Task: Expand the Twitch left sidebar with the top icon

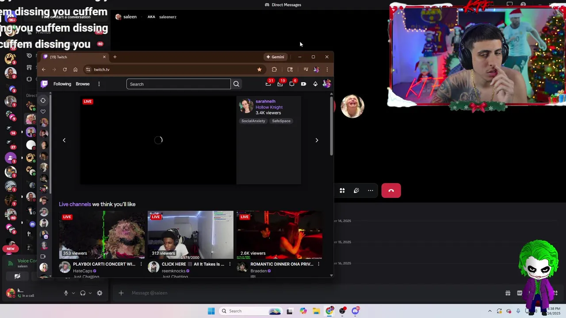Action: pyautogui.click(x=43, y=100)
